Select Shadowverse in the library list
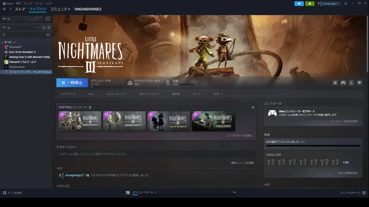 pyautogui.click(x=17, y=67)
